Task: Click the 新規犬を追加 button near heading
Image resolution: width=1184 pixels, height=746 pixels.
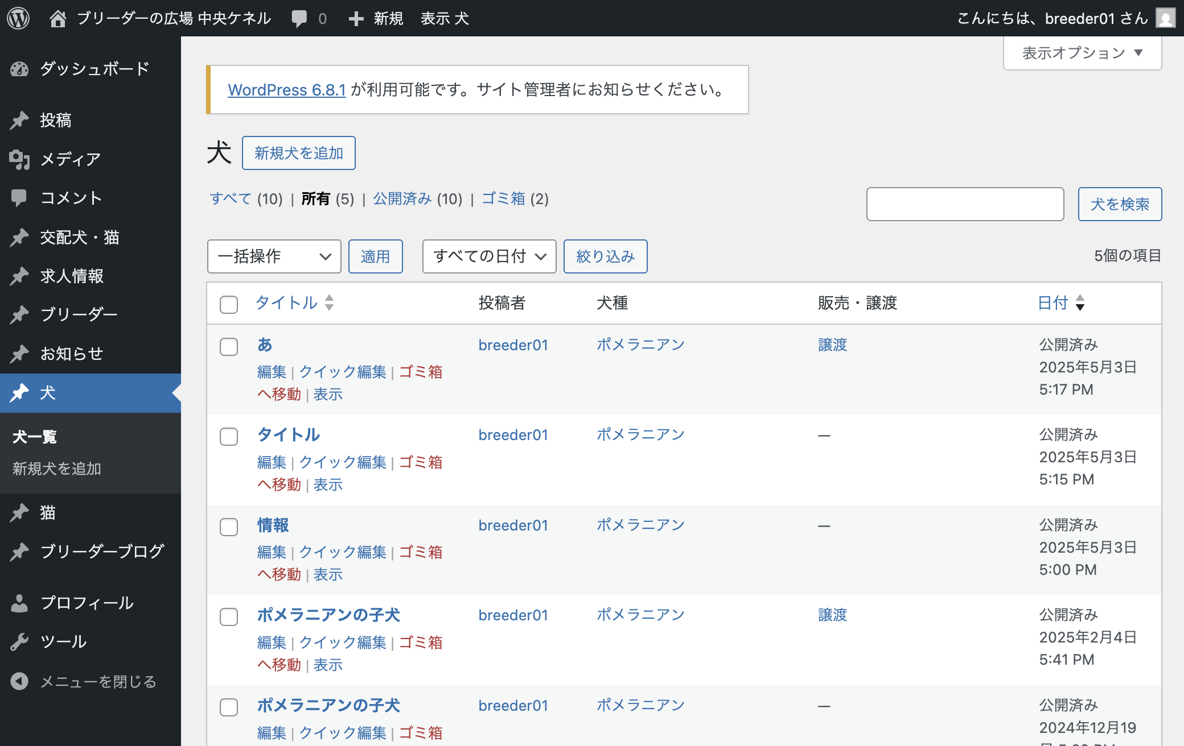Action: tap(299, 153)
